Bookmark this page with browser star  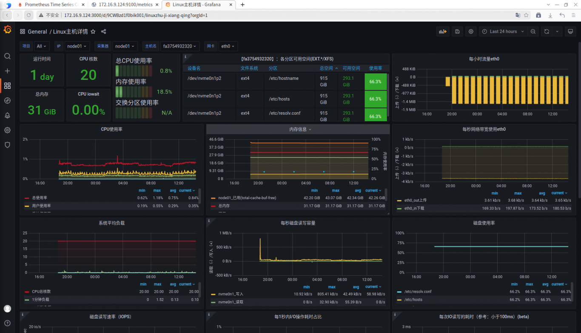(526, 15)
